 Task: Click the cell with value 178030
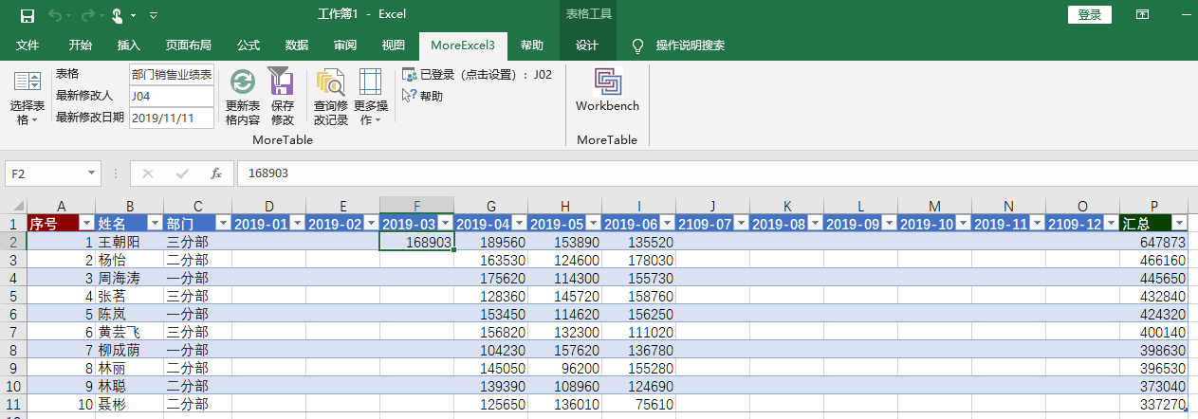pyautogui.click(x=638, y=260)
